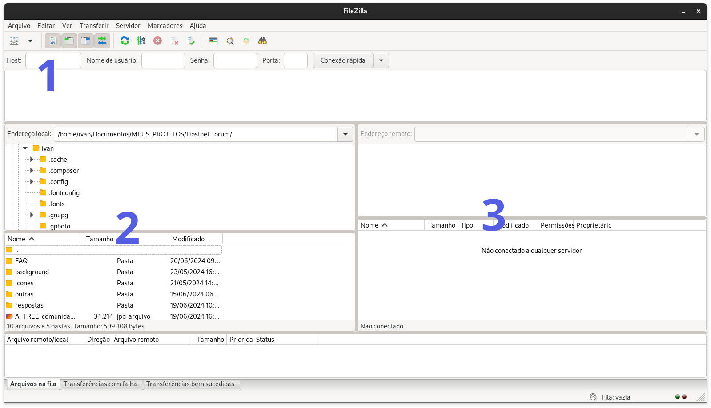The width and height of the screenshot is (711, 408).
Task: Toggle processing of the transfer queue
Action: pos(141,41)
